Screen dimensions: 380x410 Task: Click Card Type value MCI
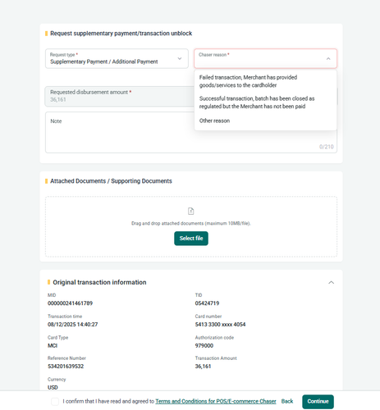(53, 345)
